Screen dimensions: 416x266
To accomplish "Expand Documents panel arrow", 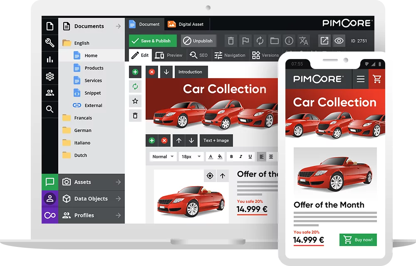I will click(x=118, y=26).
